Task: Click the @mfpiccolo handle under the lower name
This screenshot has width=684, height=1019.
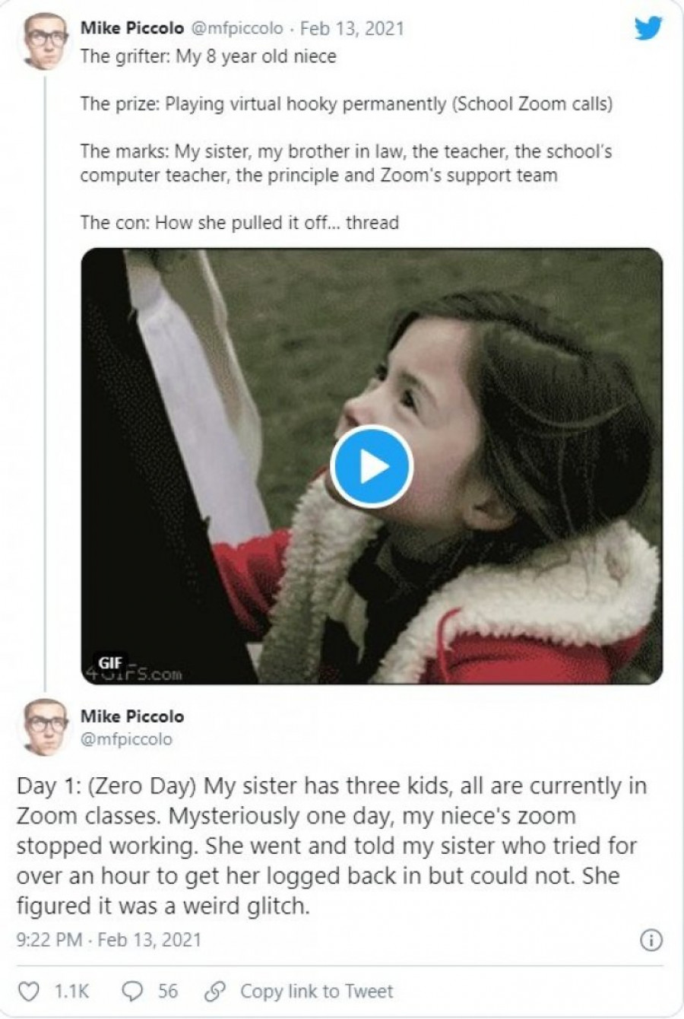Action: tap(126, 738)
